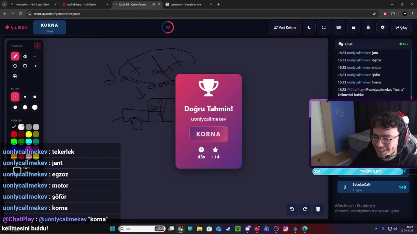Click the archive box icon in toolbar
This screenshot has height=234, width=417.
pos(353,27)
